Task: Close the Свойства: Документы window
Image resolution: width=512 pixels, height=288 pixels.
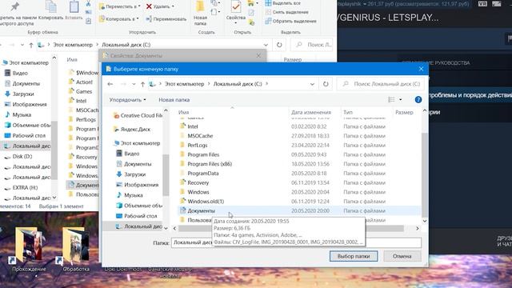Action: pyautogui.click(x=258, y=56)
